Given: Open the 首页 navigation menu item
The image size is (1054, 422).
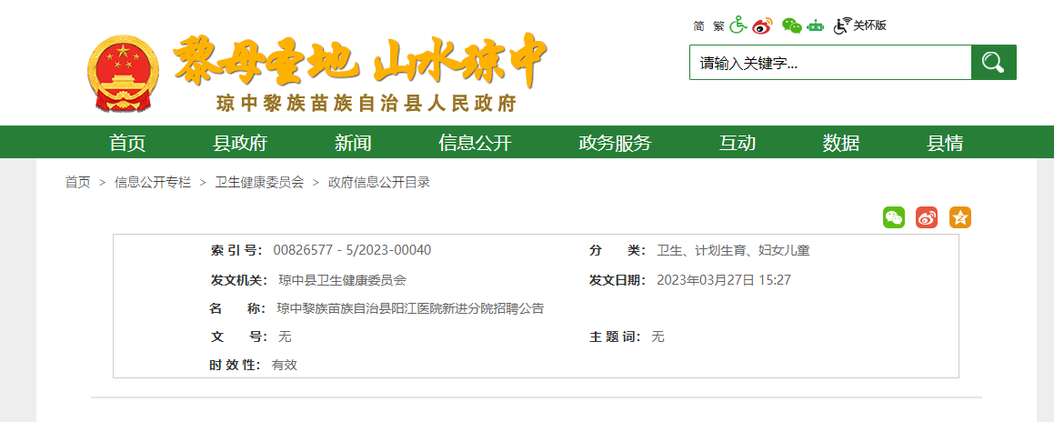Looking at the screenshot, I should pyautogui.click(x=127, y=143).
